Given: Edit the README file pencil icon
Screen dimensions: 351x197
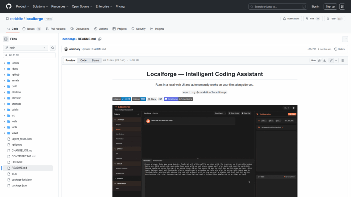Looking at the screenshot, I should pyautogui.click(x=331, y=60).
